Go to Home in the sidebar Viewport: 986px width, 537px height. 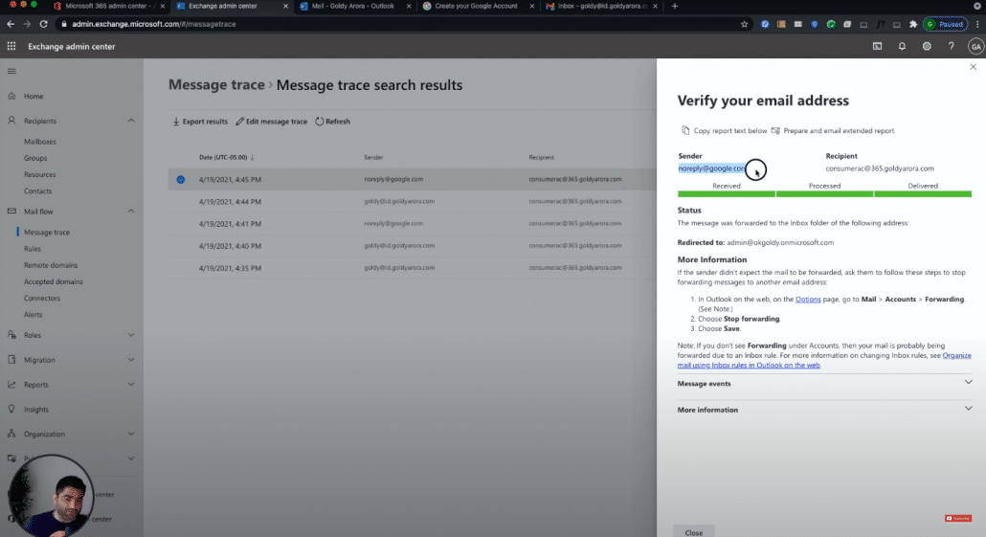point(34,97)
